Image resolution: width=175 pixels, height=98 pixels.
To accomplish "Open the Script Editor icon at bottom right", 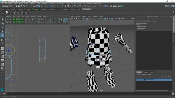I will tap(173, 94).
